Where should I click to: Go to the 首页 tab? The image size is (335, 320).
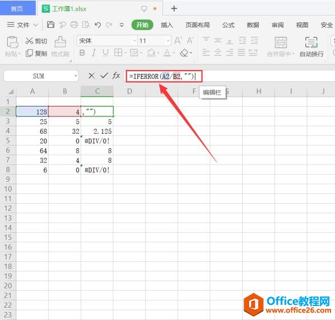(x=17, y=8)
